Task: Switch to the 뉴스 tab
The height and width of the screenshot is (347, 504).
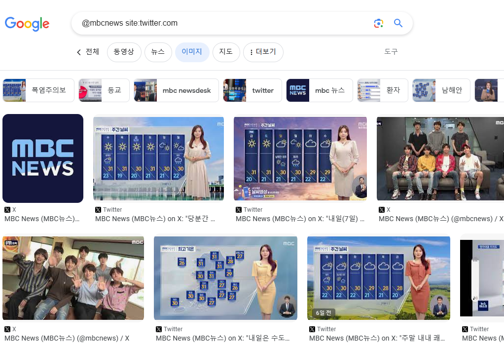Action: (158, 52)
